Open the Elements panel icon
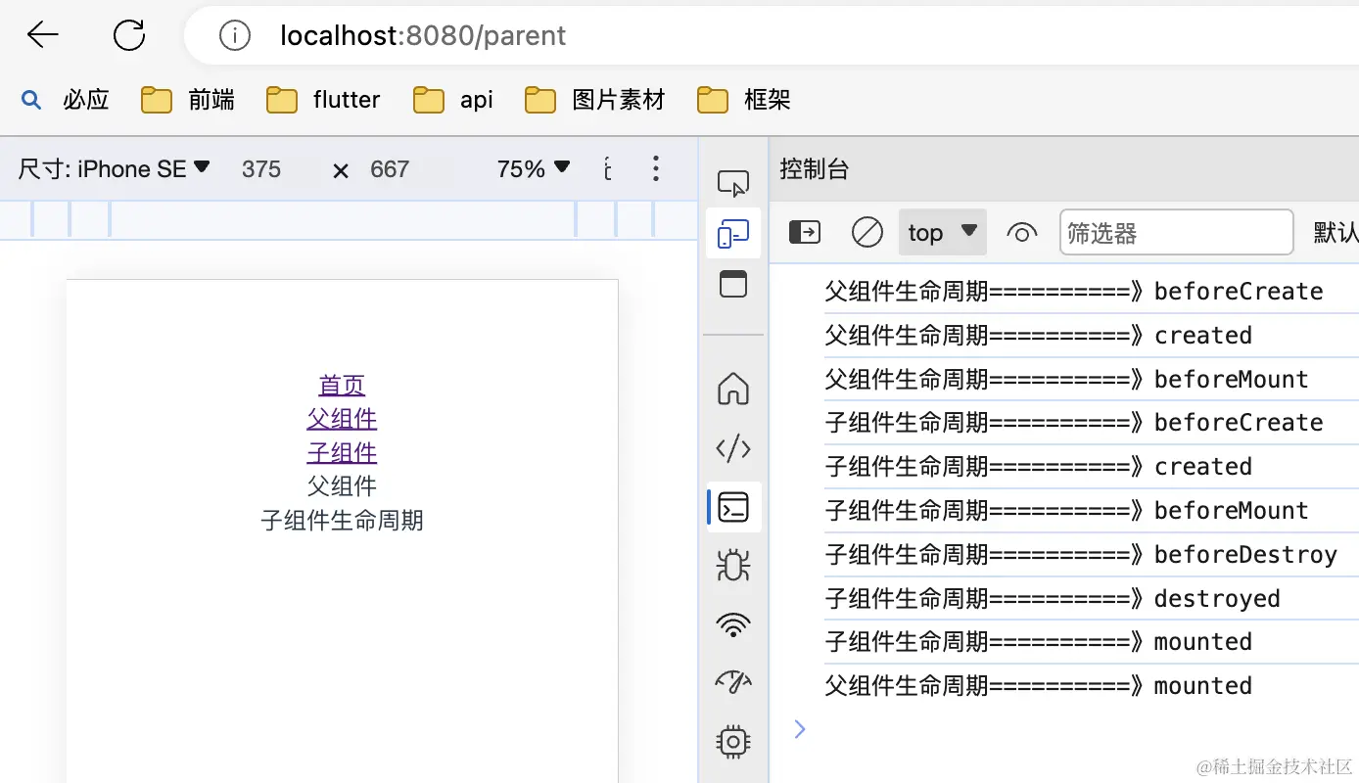The width and height of the screenshot is (1359, 783). tap(732, 448)
